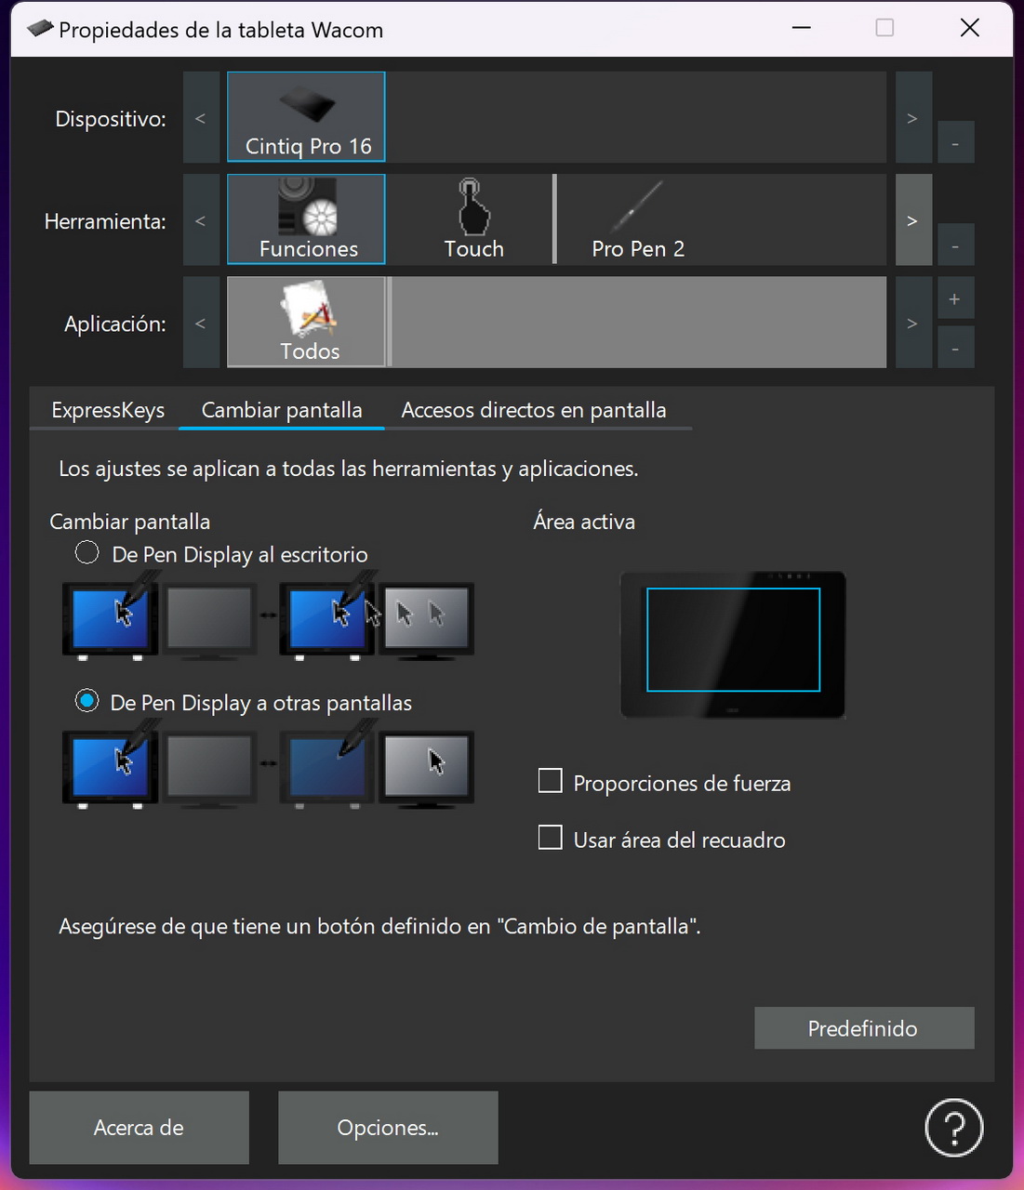Screen dimensions: 1024x1190
Task: Click the Predefinido button
Action: (863, 1028)
